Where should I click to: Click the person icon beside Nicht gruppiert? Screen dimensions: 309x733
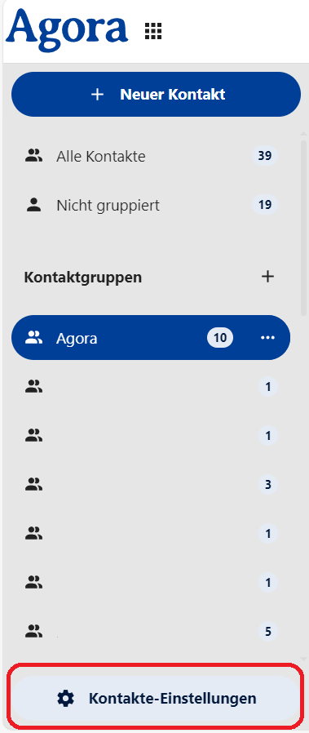[33, 205]
